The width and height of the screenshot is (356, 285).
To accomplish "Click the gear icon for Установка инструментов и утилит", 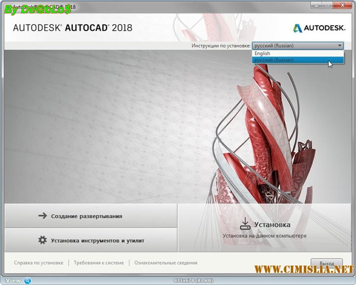I will coord(42,240).
